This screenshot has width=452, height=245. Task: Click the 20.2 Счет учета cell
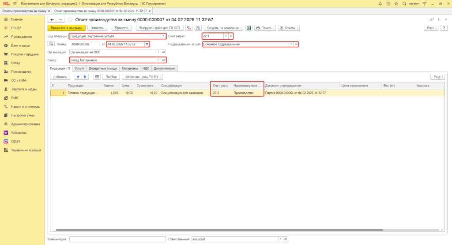point(221,93)
